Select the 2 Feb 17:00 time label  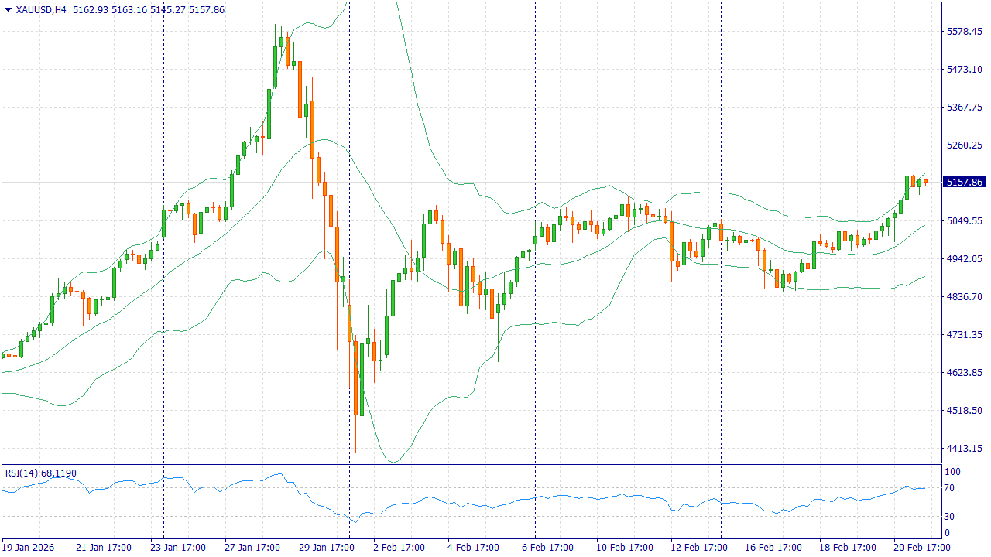coord(398,548)
